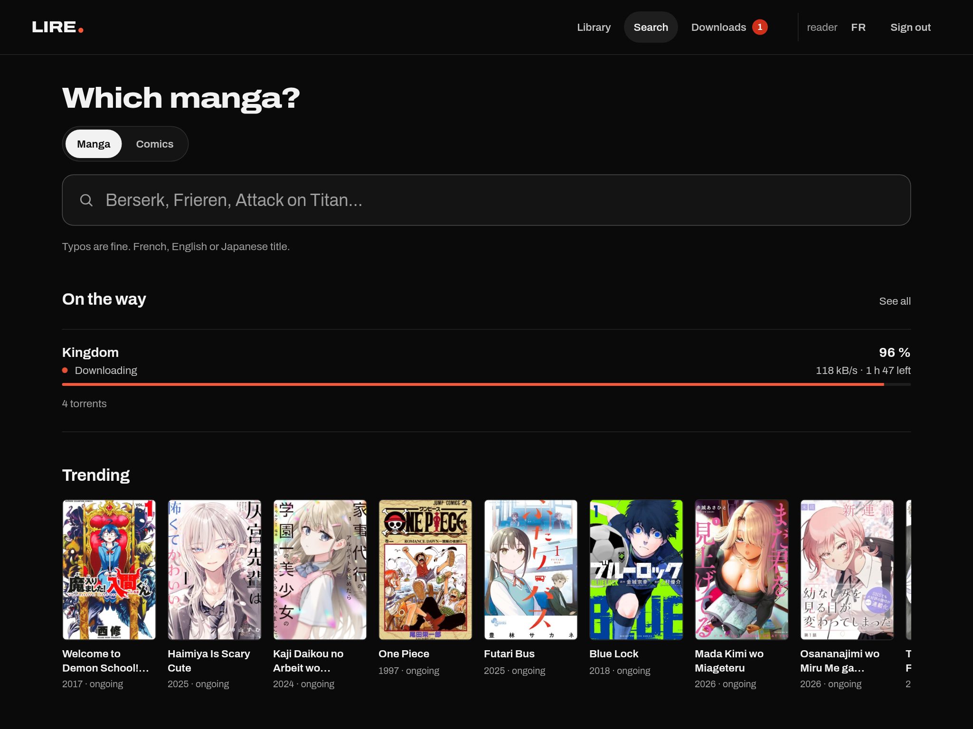Go to the Downloads tab
The width and height of the screenshot is (973, 729).
(718, 27)
